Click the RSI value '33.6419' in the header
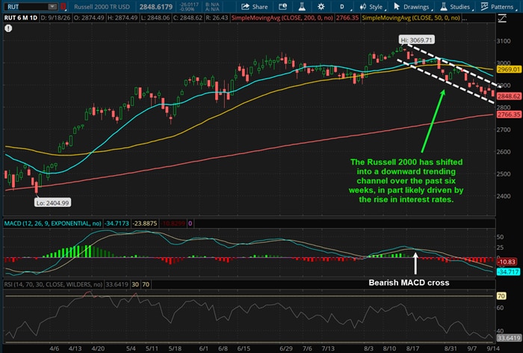The height and width of the screenshot is (353, 523). (117, 284)
